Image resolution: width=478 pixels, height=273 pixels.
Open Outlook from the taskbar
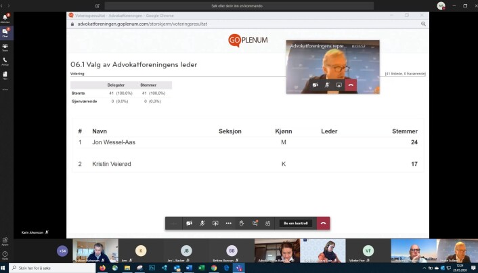coord(177,268)
